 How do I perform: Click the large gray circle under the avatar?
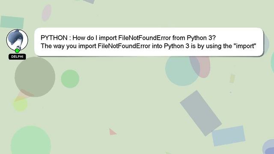[35, 77]
